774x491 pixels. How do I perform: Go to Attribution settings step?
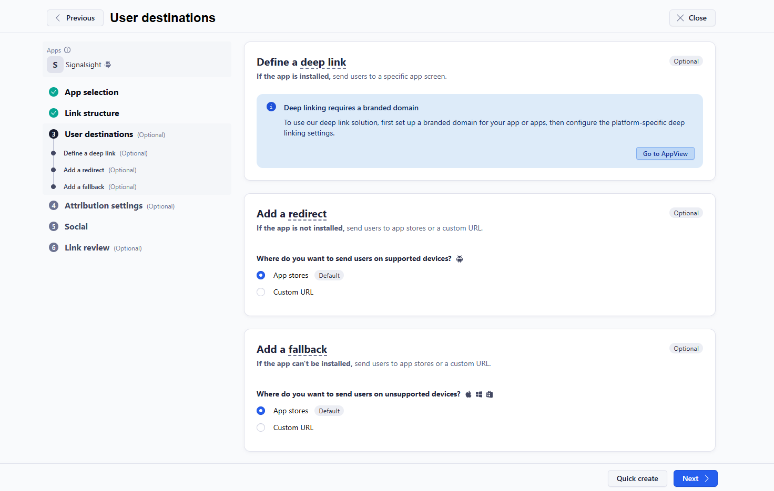pos(104,205)
